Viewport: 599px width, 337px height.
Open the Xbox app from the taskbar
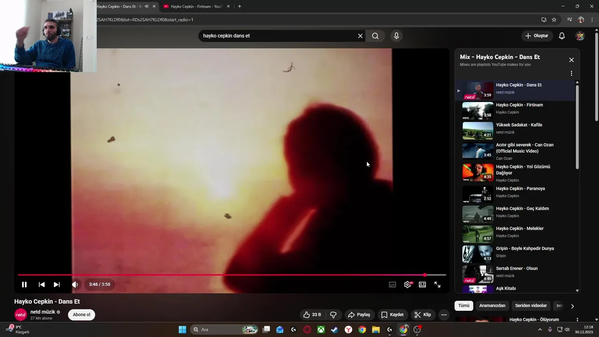pyautogui.click(x=321, y=330)
